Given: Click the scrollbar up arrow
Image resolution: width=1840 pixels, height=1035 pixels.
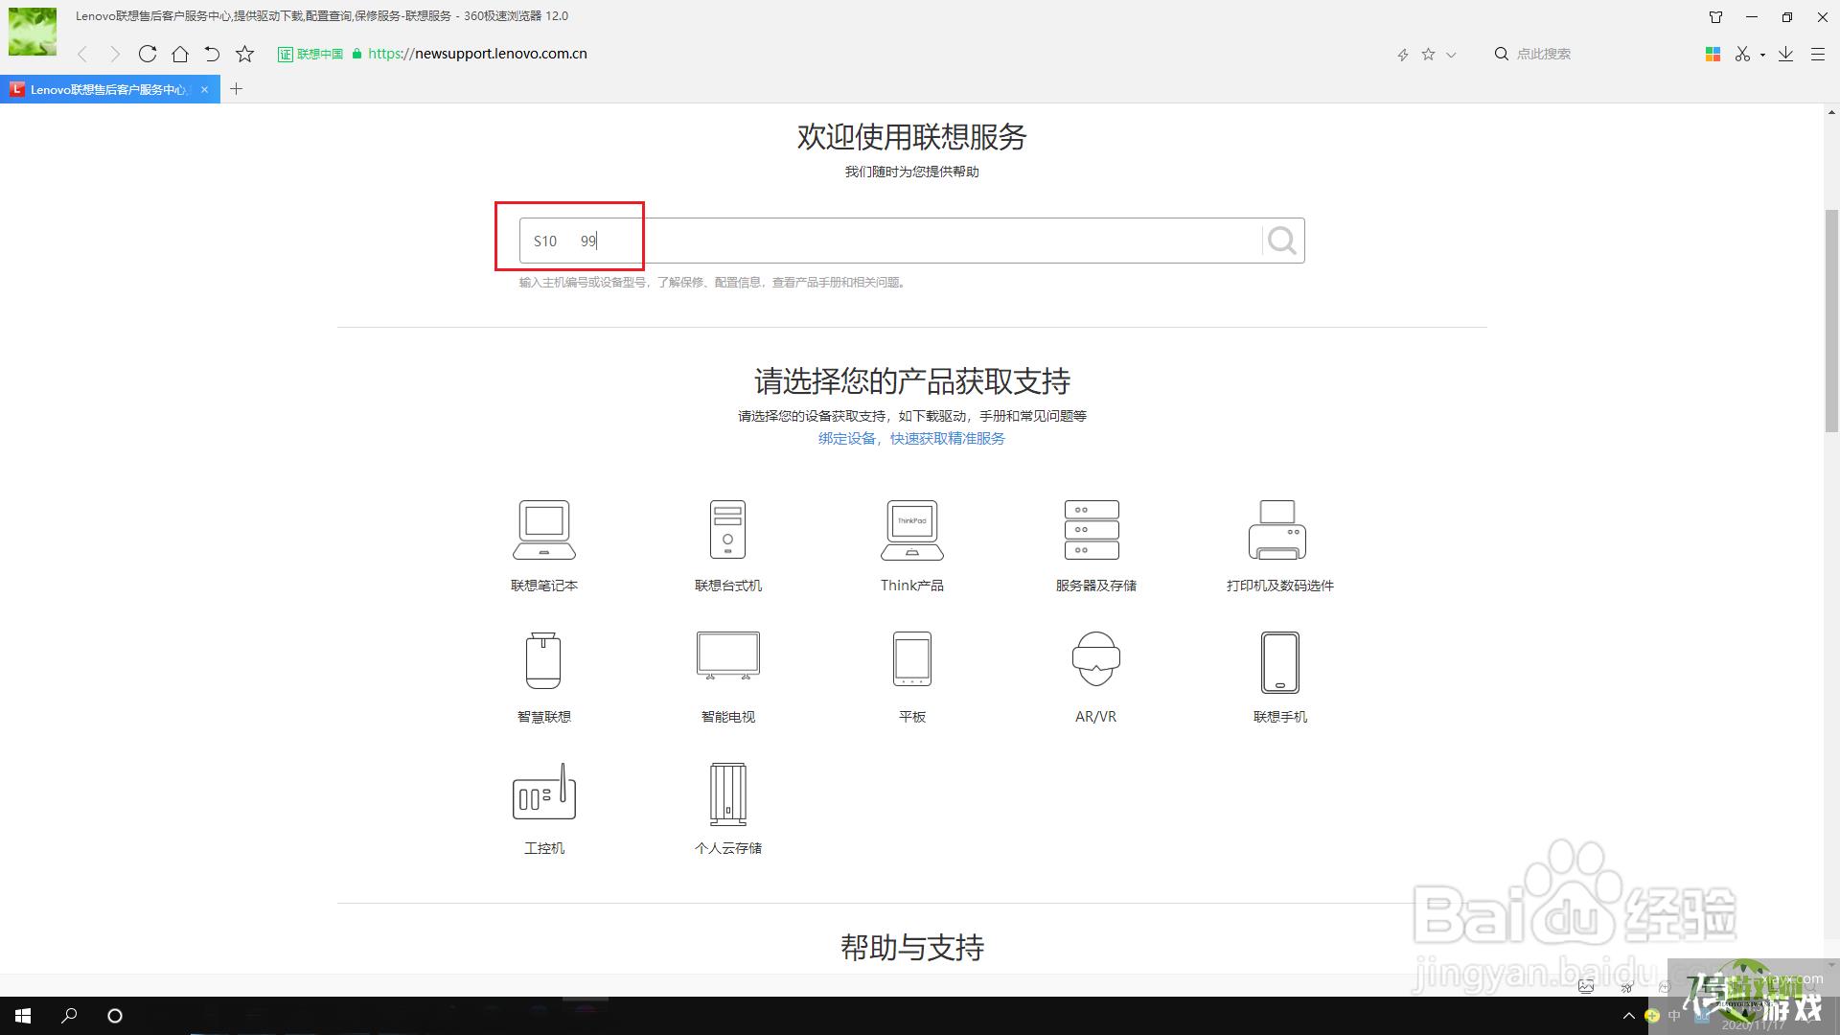Looking at the screenshot, I should pos(1831,112).
